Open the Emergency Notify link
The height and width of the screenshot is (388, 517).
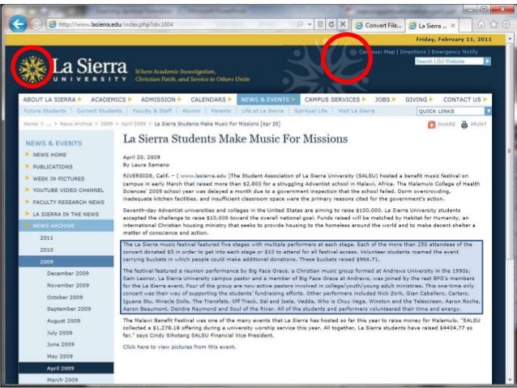point(455,52)
